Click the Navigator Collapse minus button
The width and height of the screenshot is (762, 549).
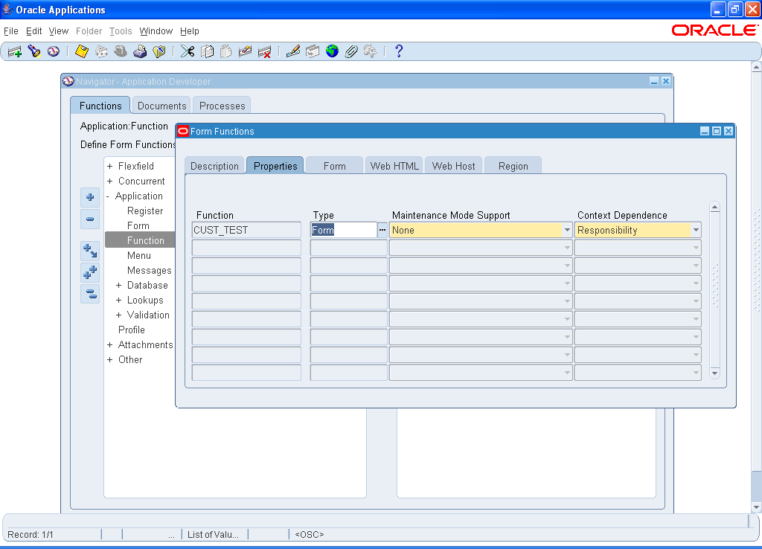click(90, 219)
